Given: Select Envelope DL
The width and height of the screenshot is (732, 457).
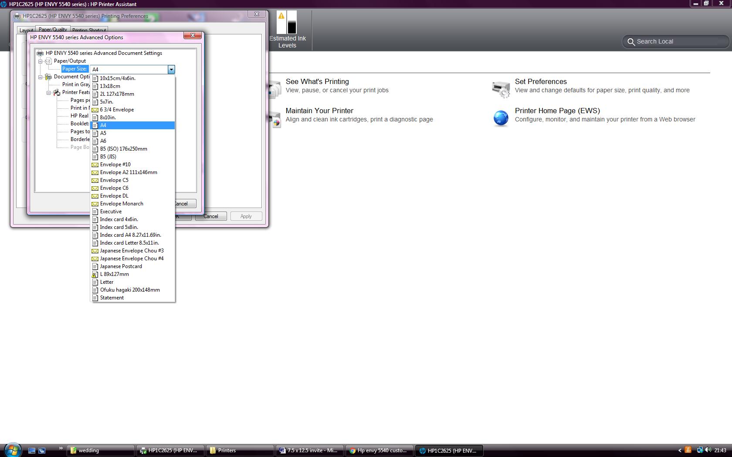Looking at the screenshot, I should click(132, 196).
